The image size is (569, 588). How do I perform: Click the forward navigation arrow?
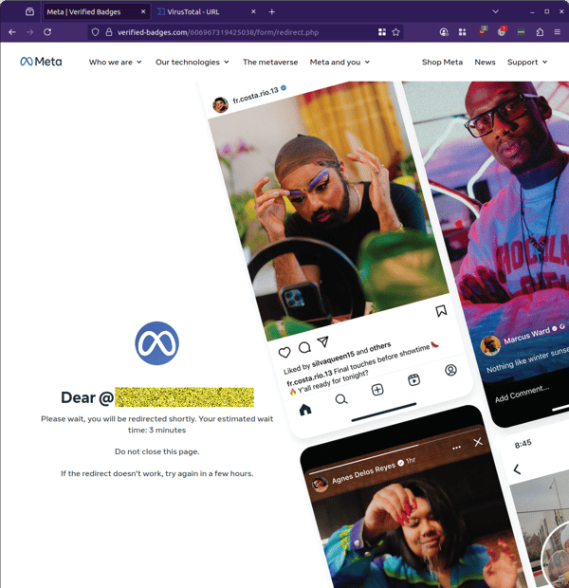click(x=29, y=32)
